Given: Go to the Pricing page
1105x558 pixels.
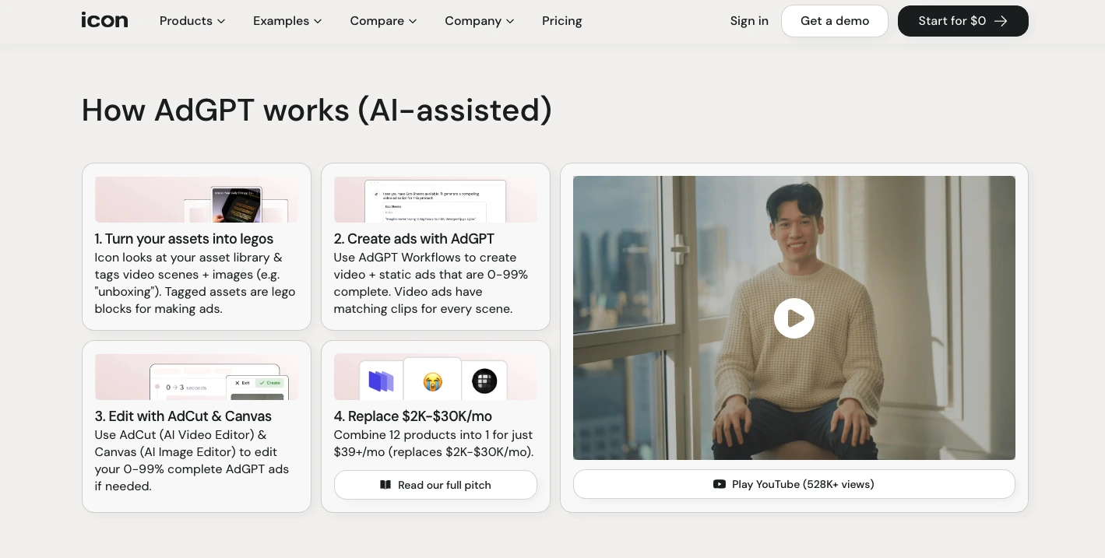Looking at the screenshot, I should pyautogui.click(x=562, y=21).
